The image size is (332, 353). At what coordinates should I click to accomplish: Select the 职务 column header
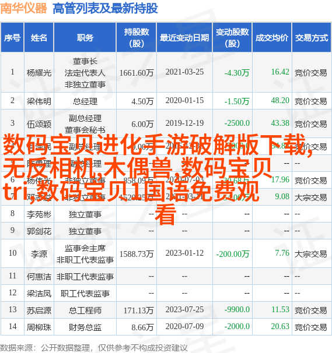(x=85, y=37)
